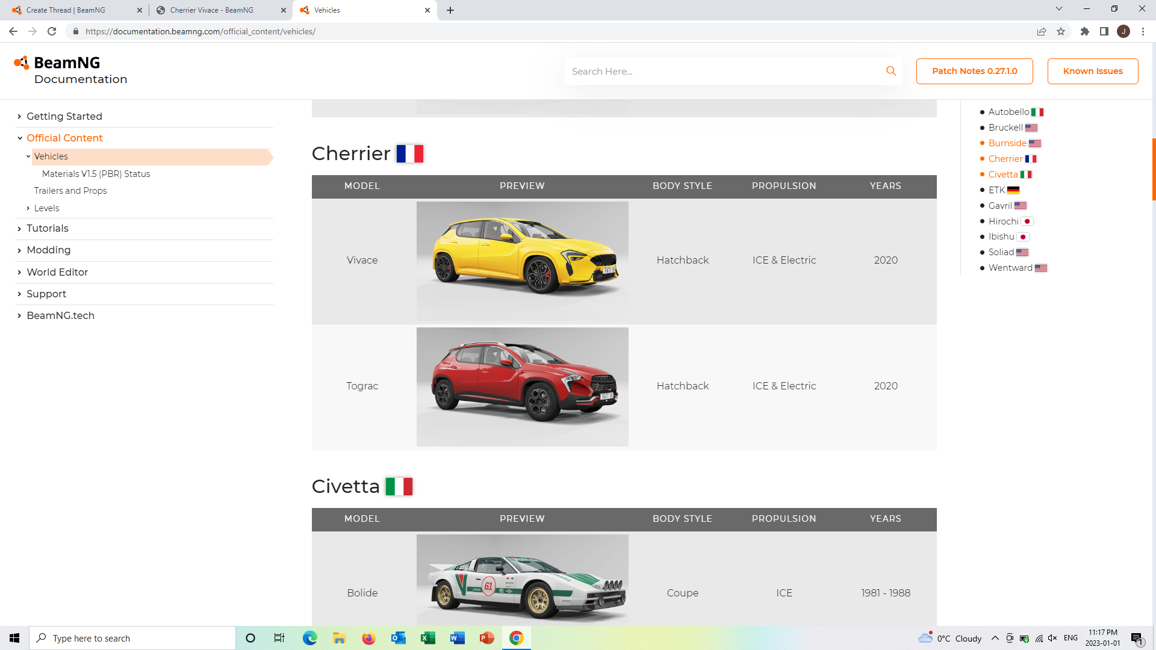The height and width of the screenshot is (650, 1156).
Task: Click the Chrome taskbar icon
Action: [516, 638]
